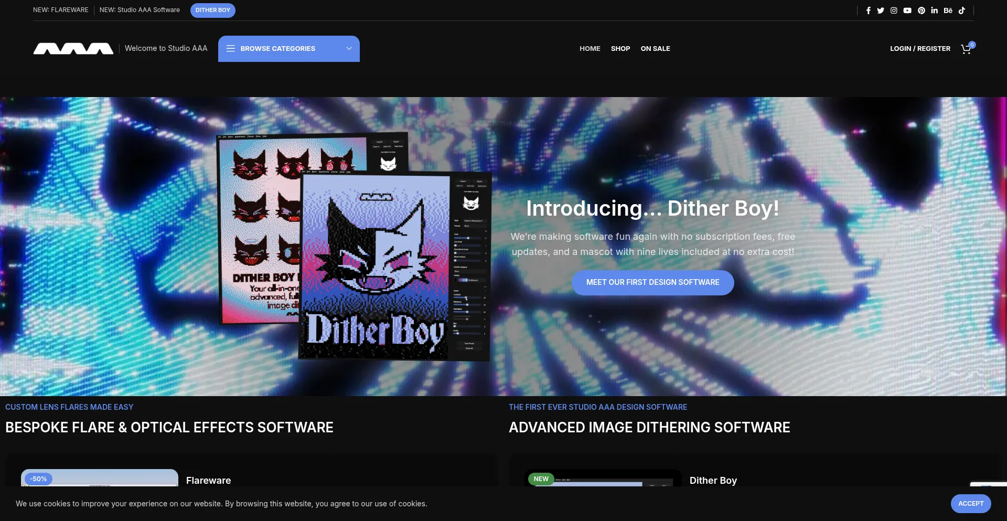Open the Facebook social icon
The image size is (1007, 521).
coord(868,10)
